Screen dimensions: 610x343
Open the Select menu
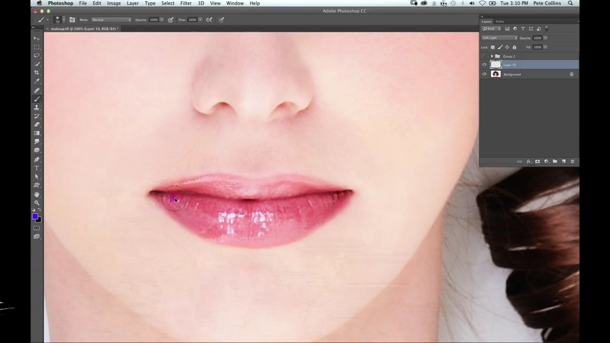(168, 3)
